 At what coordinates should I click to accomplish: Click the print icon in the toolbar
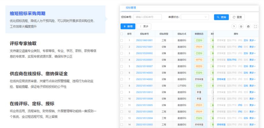click(248, 26)
